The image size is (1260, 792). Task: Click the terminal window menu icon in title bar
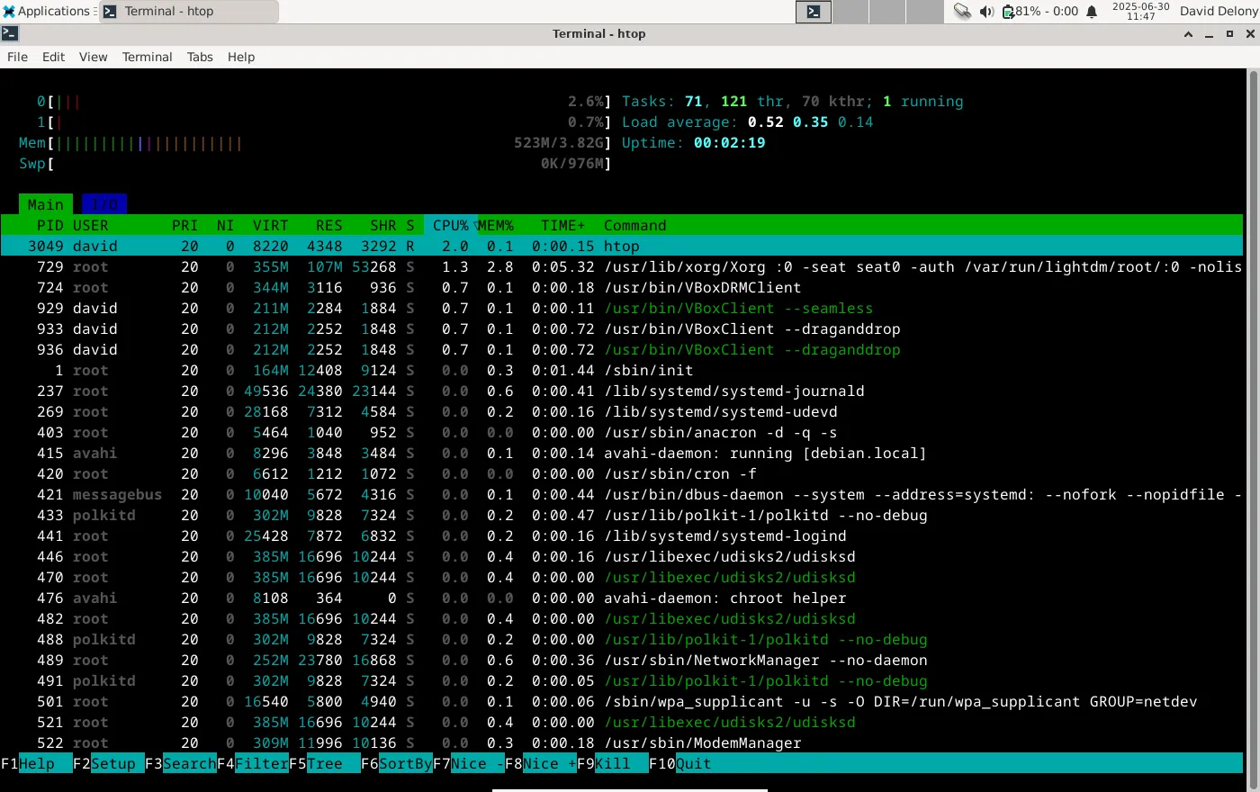(10, 34)
